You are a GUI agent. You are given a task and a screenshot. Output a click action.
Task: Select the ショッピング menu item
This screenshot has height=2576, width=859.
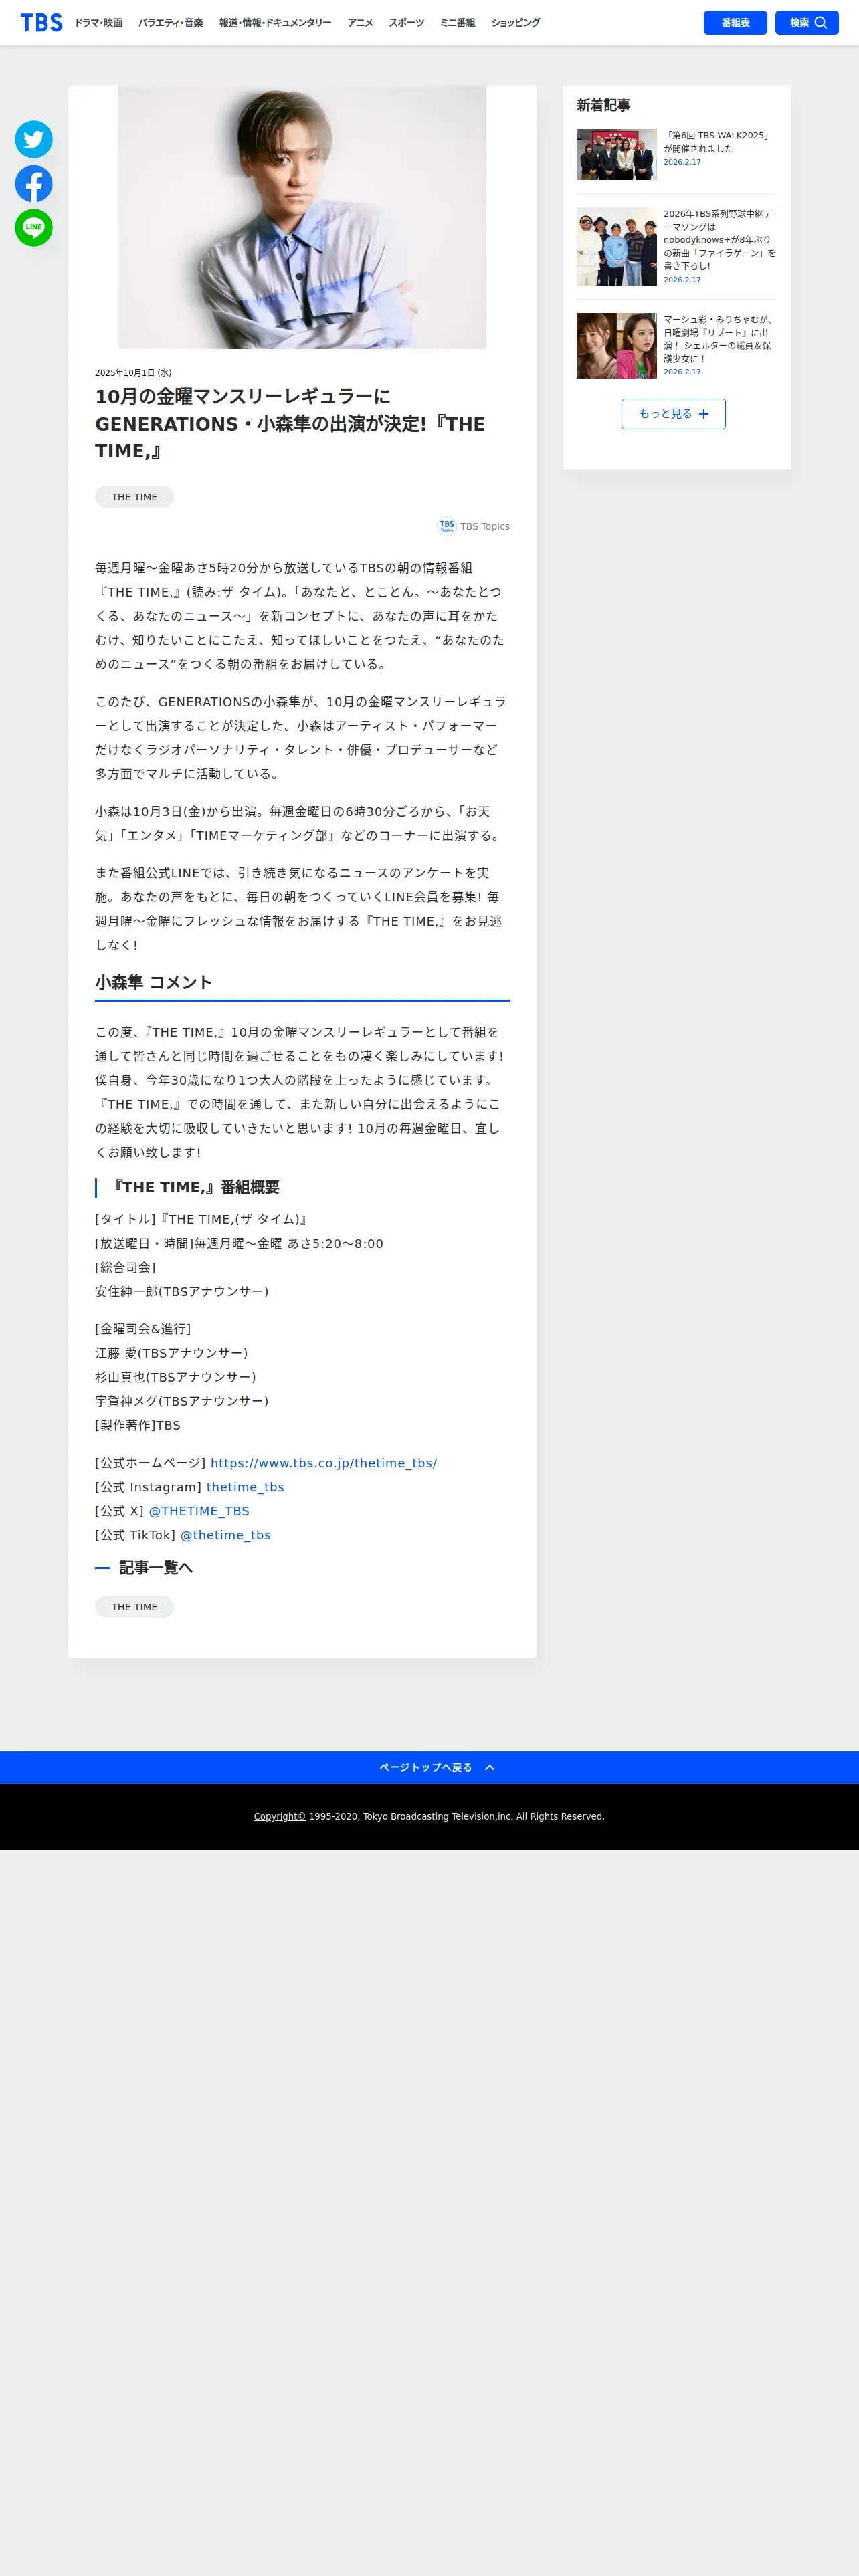tap(516, 22)
